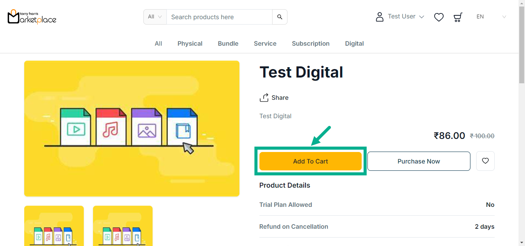Image resolution: width=525 pixels, height=246 pixels.
Task: Click the Add To Cart button
Action: pyautogui.click(x=311, y=161)
